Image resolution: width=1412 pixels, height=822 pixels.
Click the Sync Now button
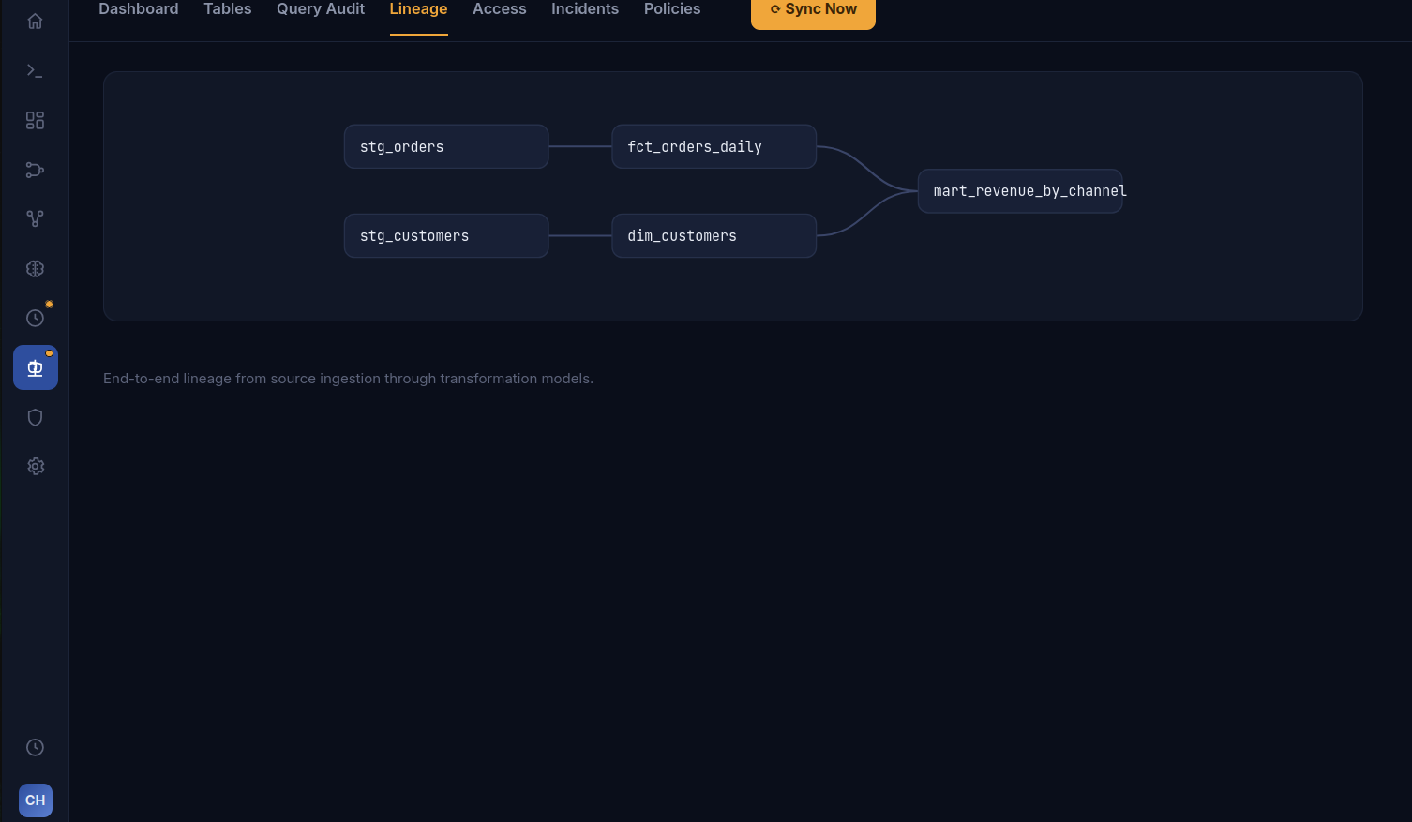813,10
